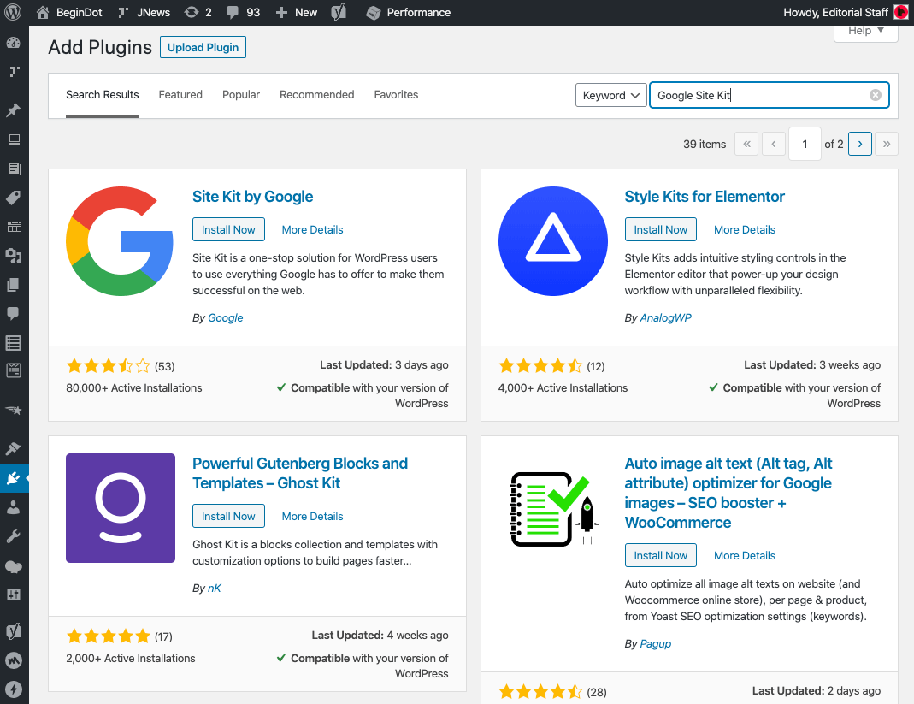
Task: Click the current page number field
Action: tap(805, 144)
